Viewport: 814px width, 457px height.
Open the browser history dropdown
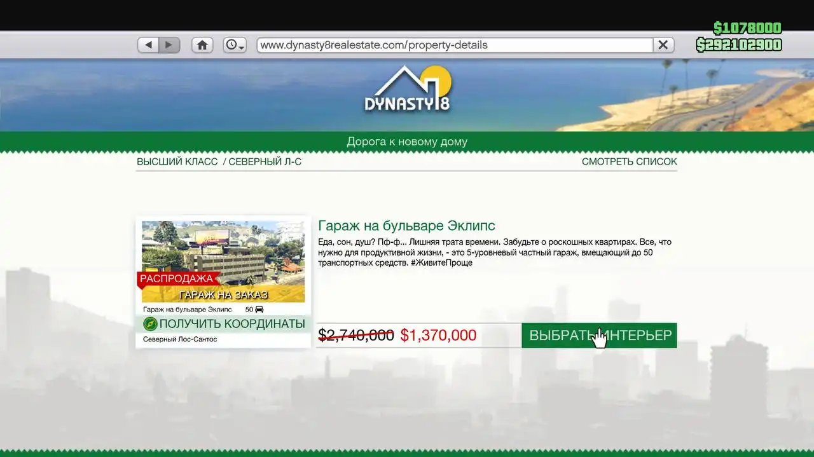point(235,45)
